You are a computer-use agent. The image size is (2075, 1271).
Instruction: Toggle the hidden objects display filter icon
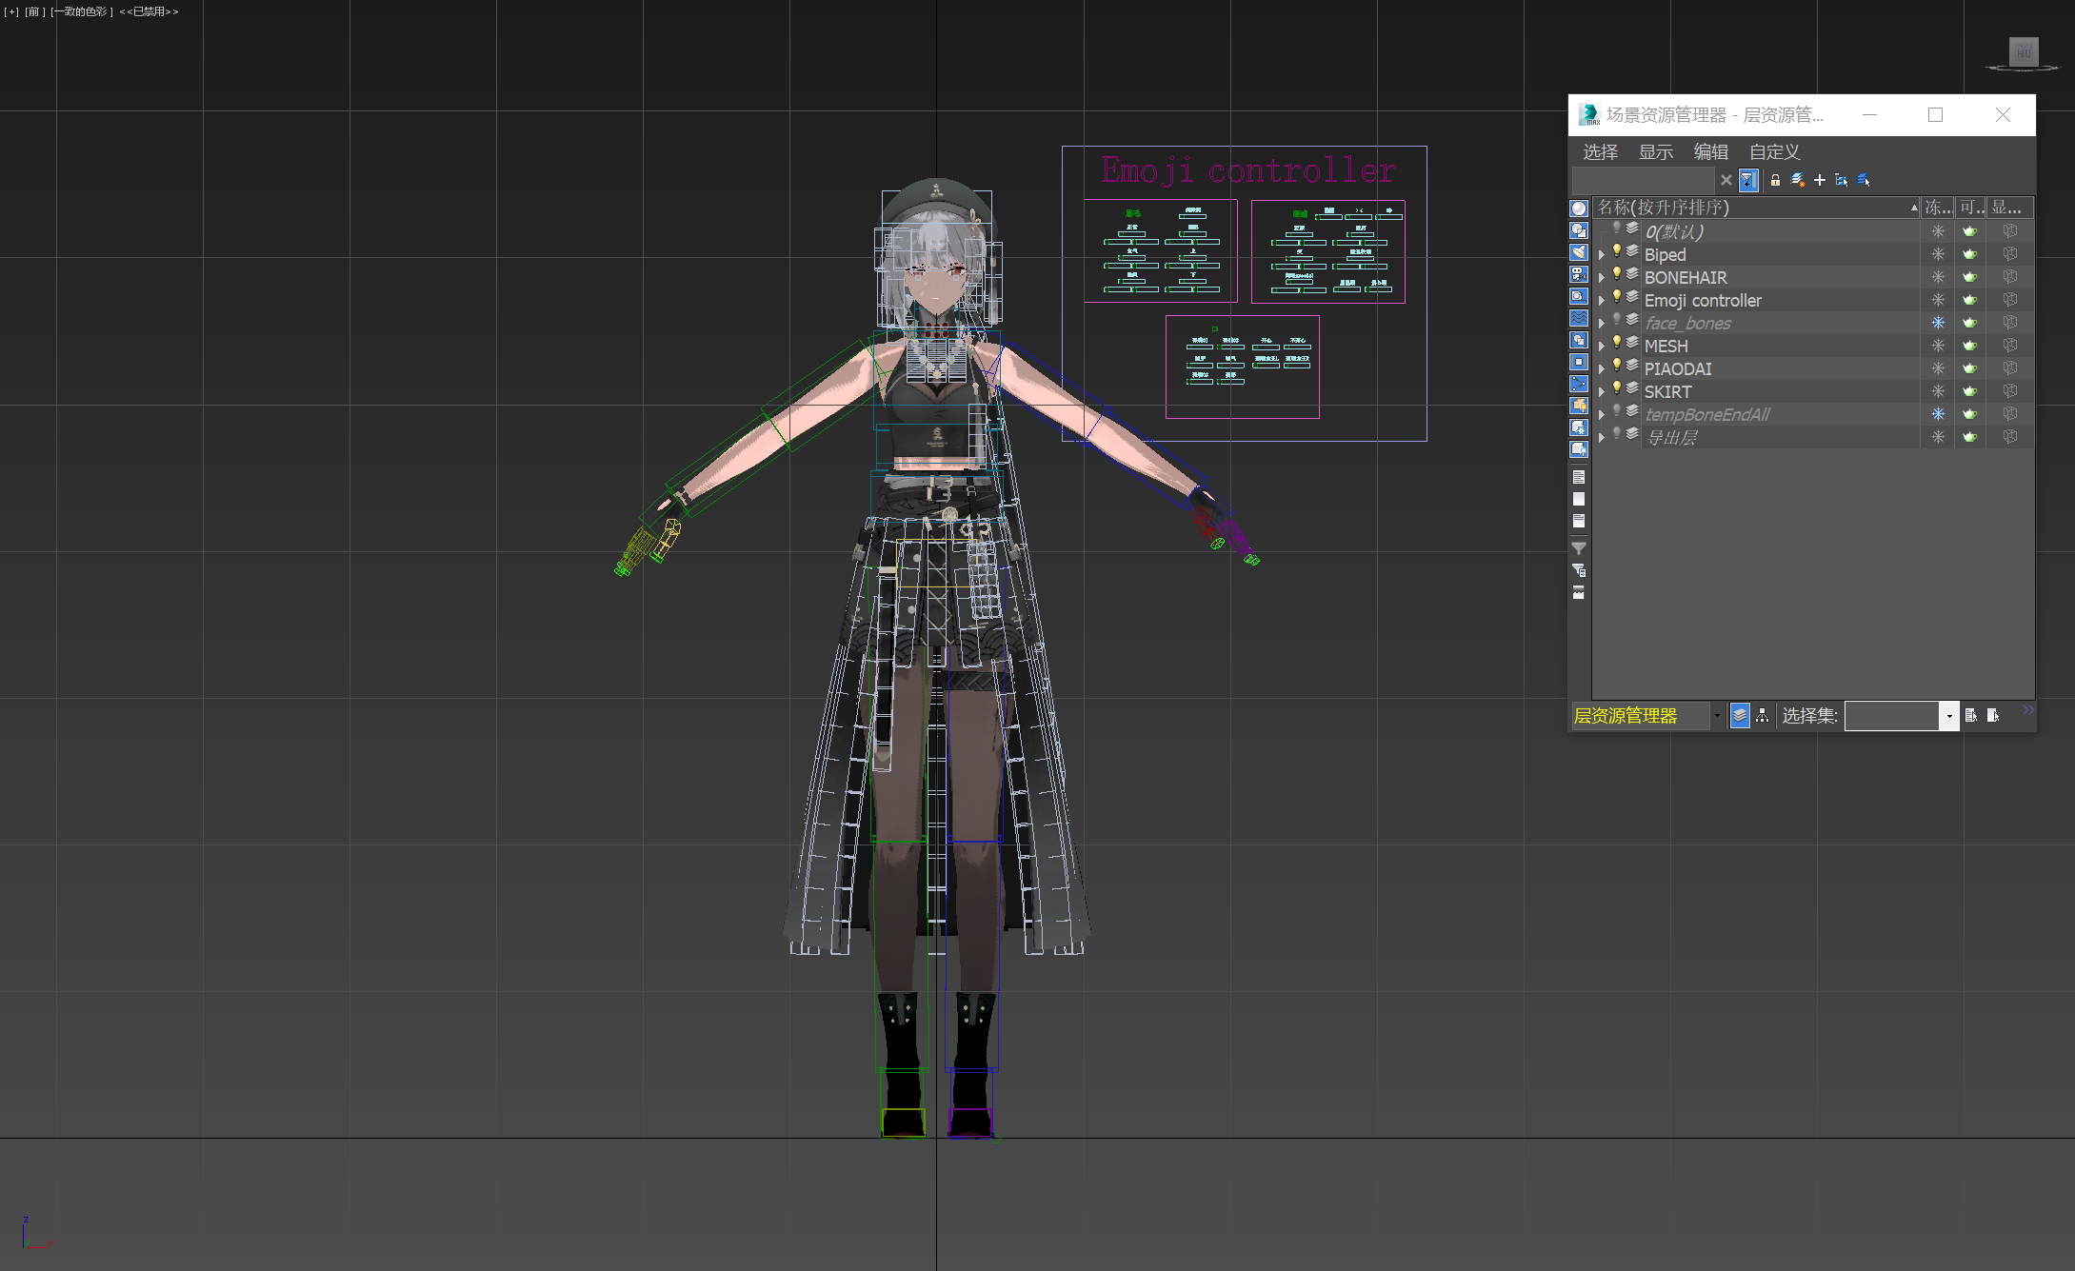pyautogui.click(x=1579, y=449)
